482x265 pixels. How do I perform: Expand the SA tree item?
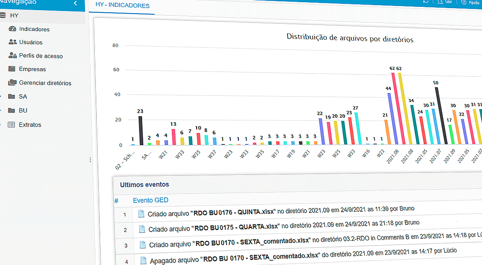(2, 97)
